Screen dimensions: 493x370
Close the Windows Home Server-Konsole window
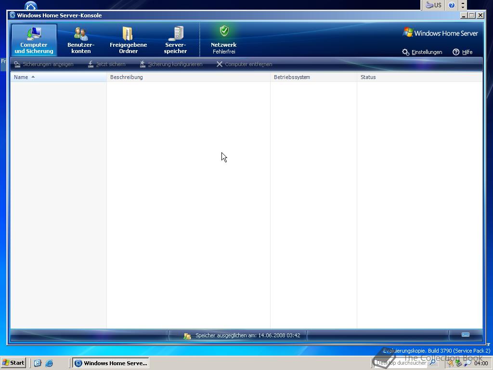[x=480, y=15]
